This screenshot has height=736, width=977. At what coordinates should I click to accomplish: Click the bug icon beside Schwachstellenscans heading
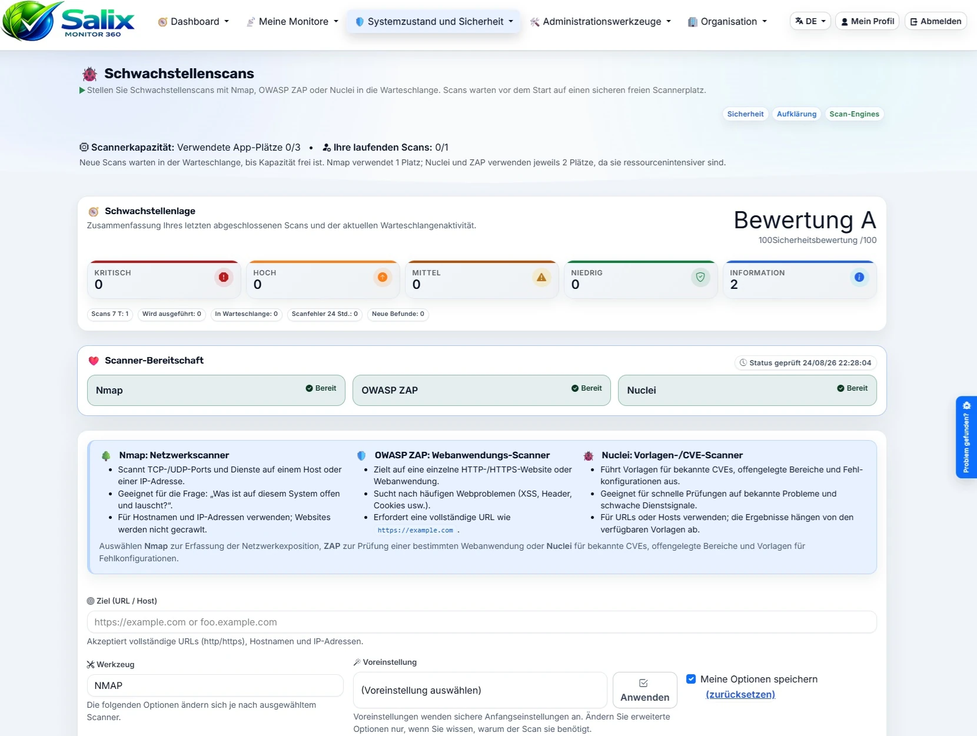click(x=89, y=74)
